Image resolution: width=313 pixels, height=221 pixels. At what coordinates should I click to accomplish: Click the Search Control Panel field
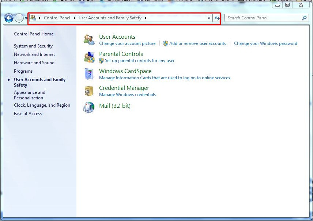263,18
